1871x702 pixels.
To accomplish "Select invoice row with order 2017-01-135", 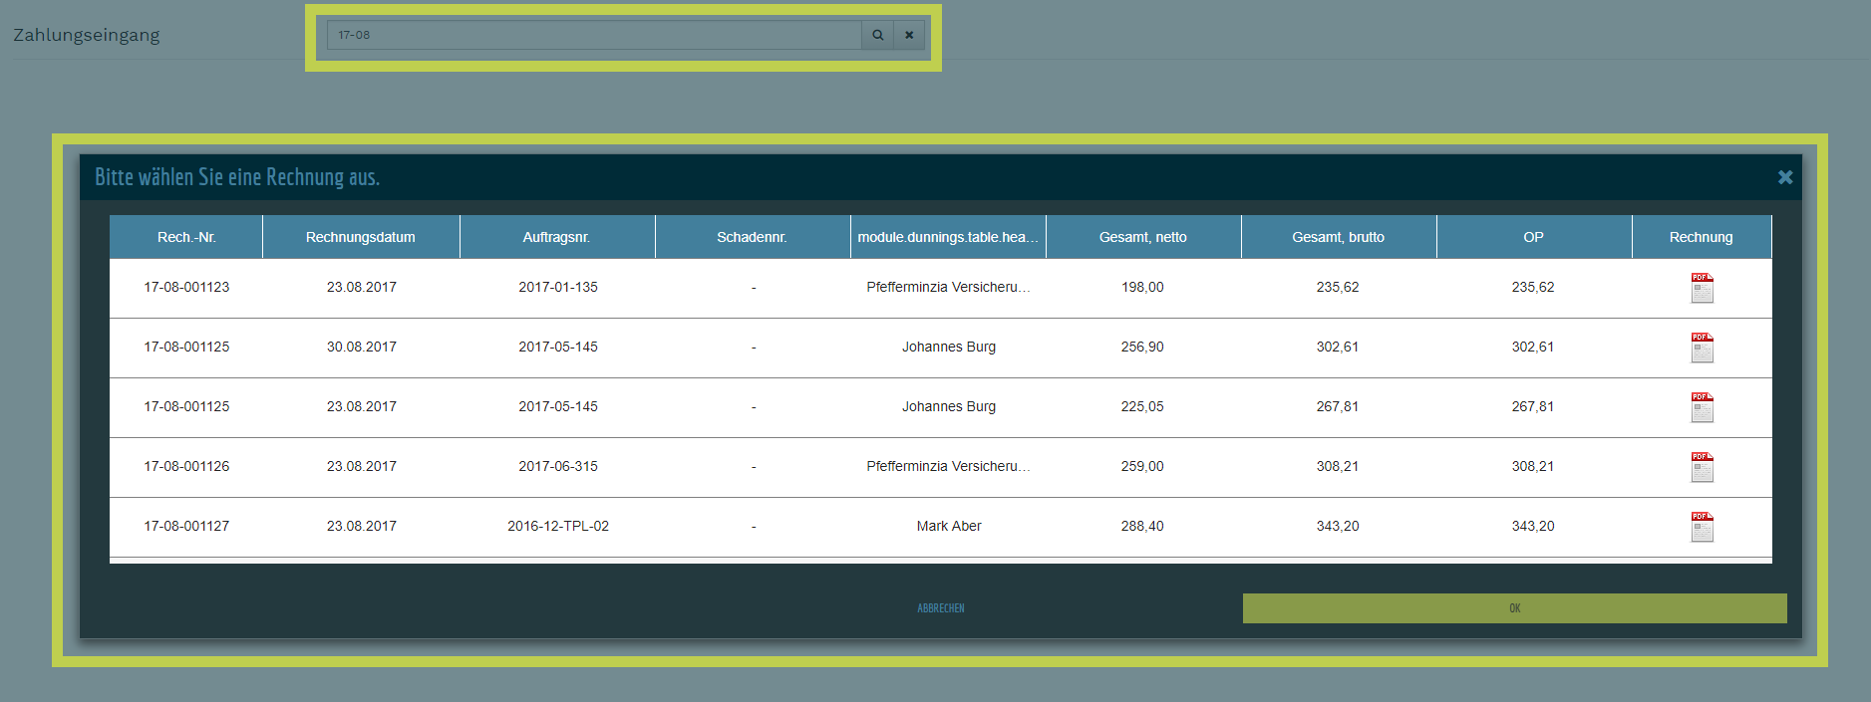I will point(558,287).
